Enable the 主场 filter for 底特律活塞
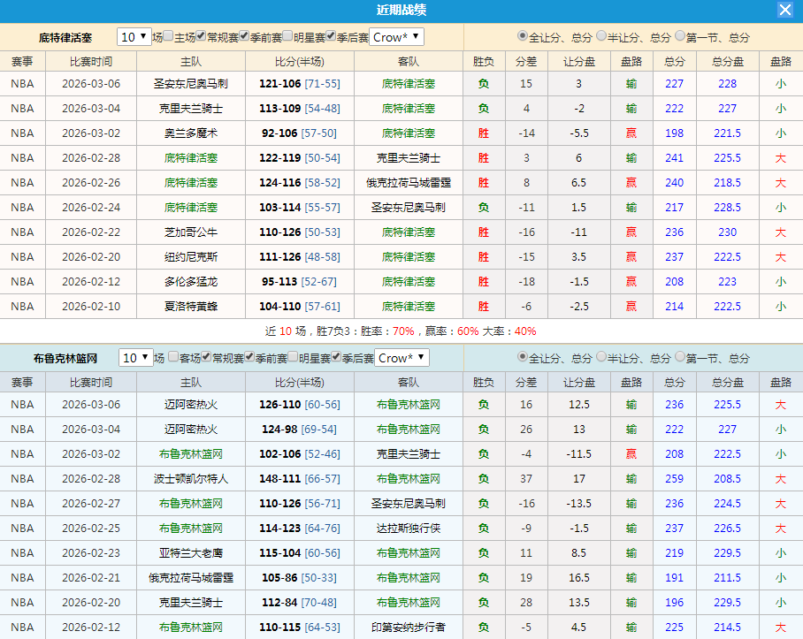Image resolution: width=803 pixels, height=639 pixels. 166,36
